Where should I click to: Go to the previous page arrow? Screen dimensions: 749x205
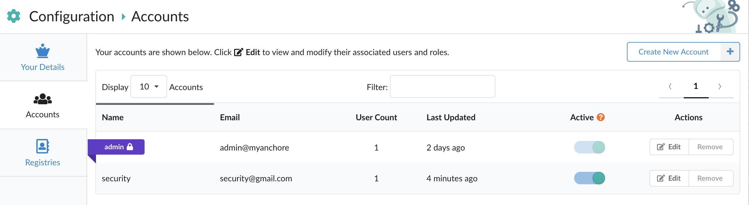tap(670, 87)
